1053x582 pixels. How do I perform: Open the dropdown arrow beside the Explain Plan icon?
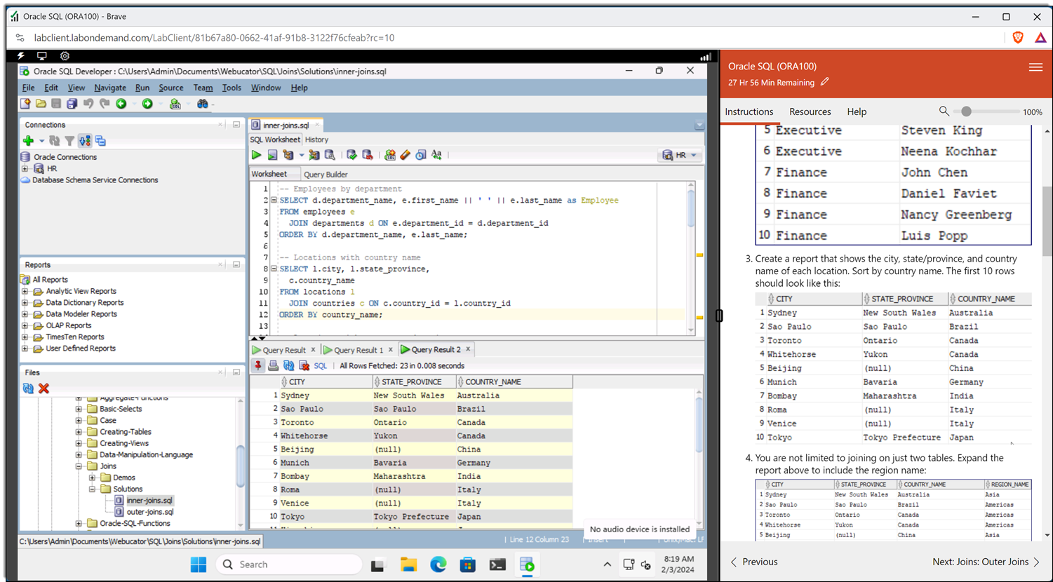[302, 155]
